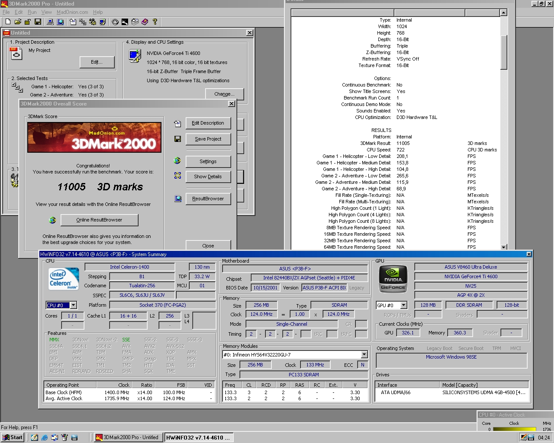Click the run benchmark ring toolbar icon
The image size is (554, 443).
coord(115,22)
